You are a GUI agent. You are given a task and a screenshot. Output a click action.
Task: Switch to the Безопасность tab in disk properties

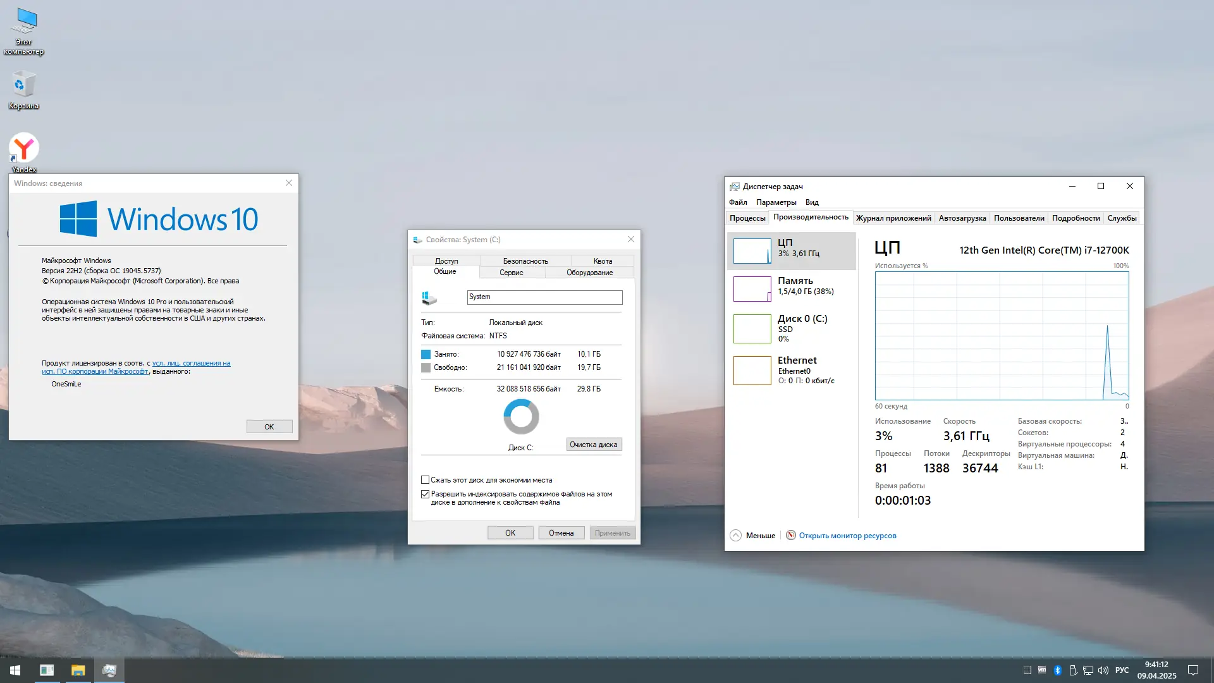pos(525,261)
